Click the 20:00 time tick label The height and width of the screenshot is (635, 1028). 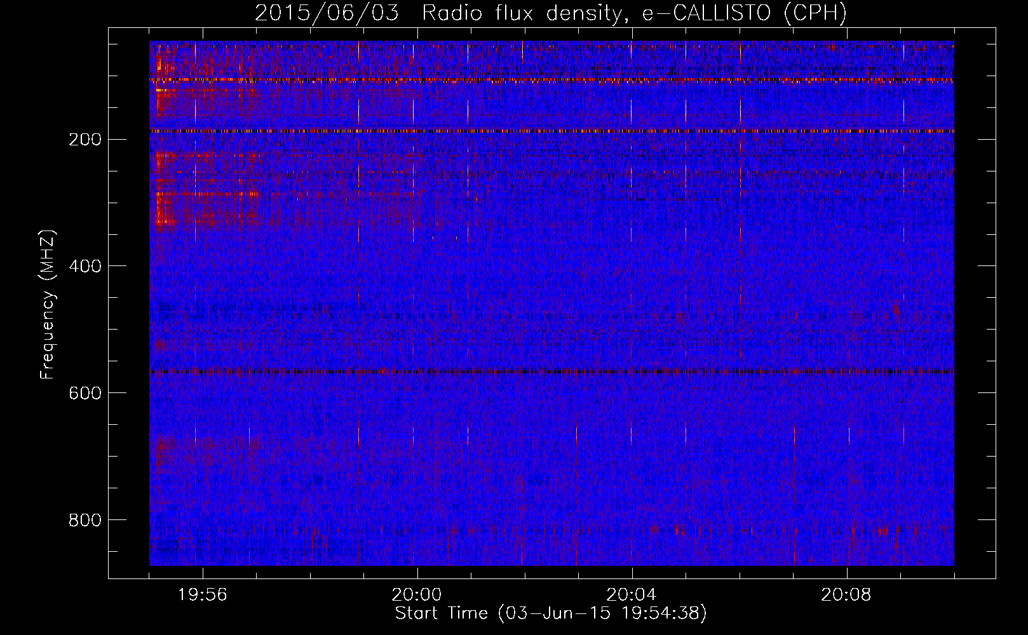417,595
